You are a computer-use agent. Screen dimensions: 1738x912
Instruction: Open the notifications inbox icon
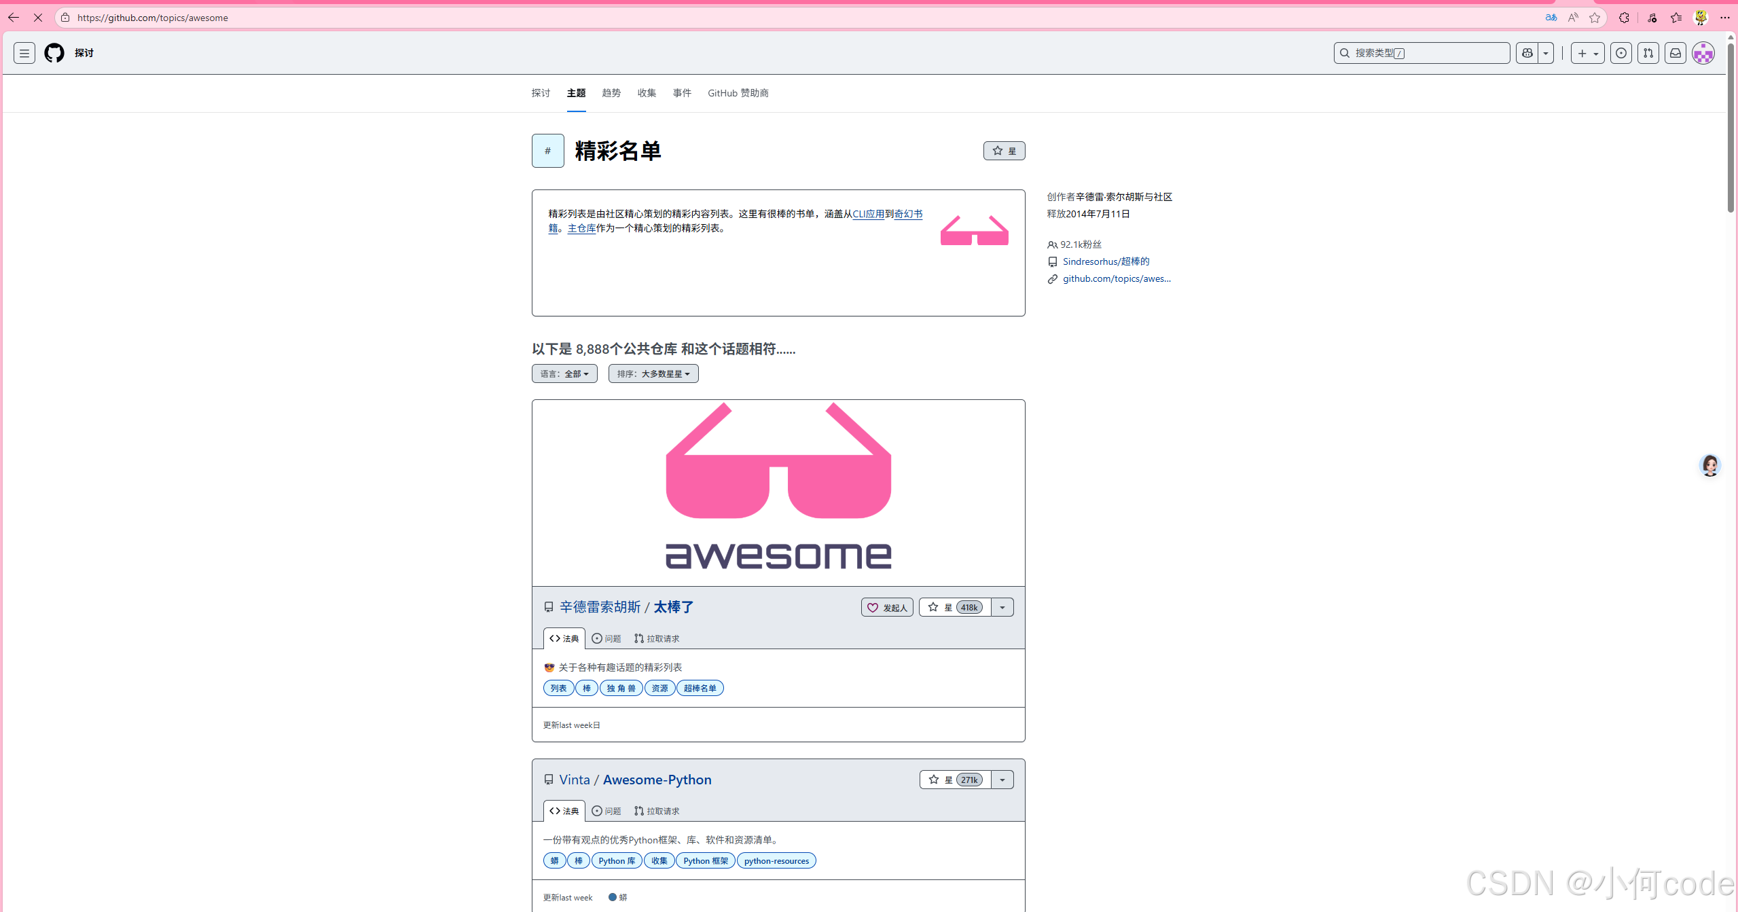click(x=1676, y=53)
